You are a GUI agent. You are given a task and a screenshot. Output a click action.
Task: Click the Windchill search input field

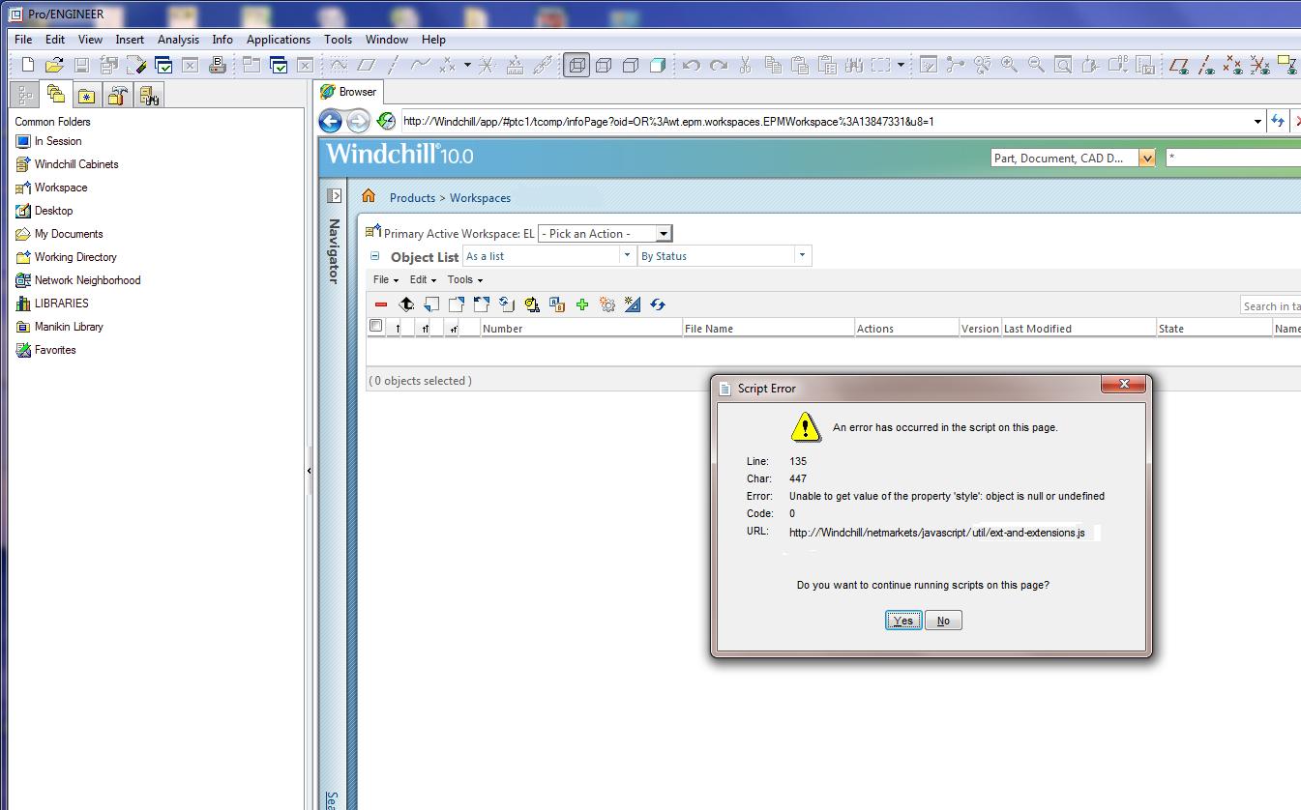(x=1233, y=158)
